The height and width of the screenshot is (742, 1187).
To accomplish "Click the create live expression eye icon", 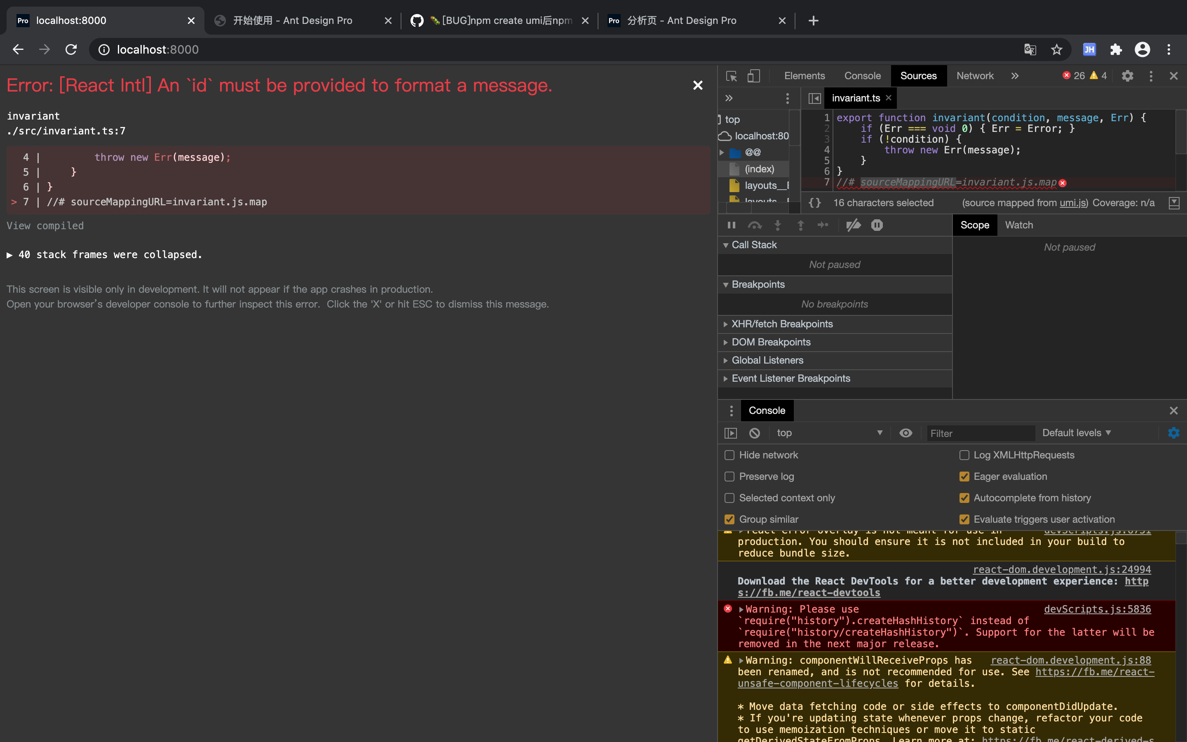I will pyautogui.click(x=905, y=433).
